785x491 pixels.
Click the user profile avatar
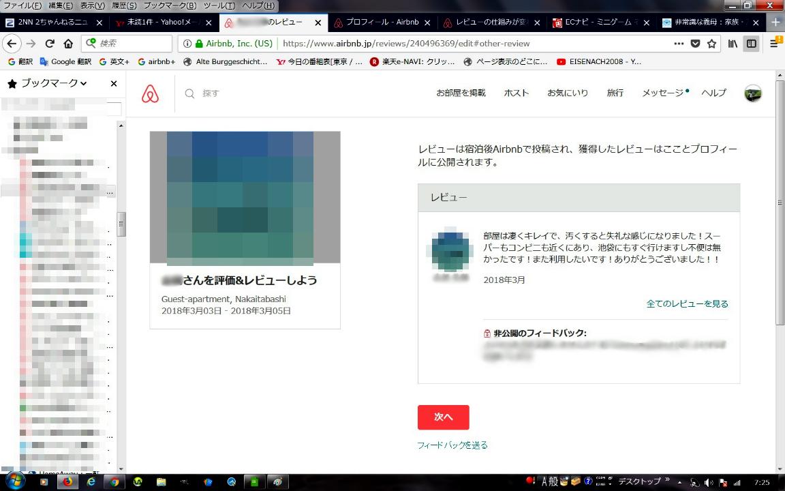(752, 93)
